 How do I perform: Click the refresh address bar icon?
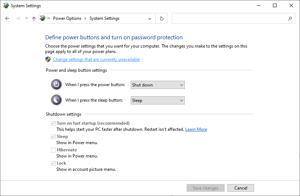[x=161, y=18]
